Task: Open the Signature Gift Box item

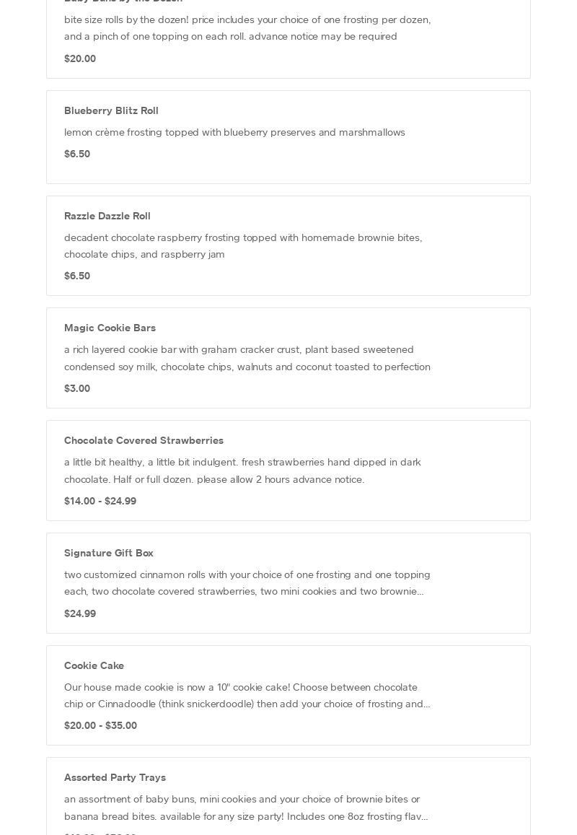Action: 288,583
